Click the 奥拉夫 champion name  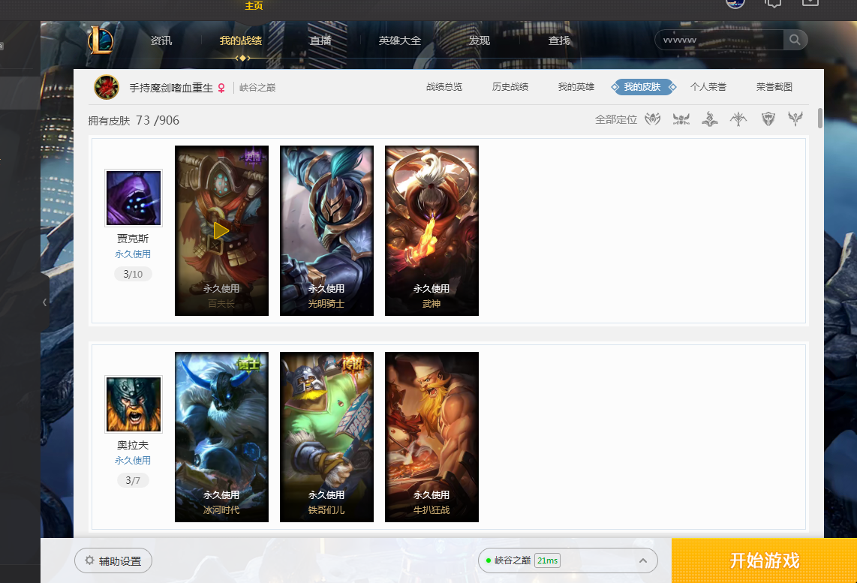coord(133,445)
